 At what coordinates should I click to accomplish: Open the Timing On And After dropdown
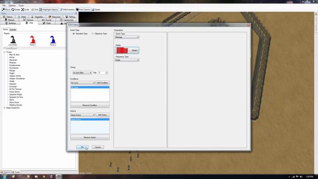pyautogui.click(x=82, y=73)
